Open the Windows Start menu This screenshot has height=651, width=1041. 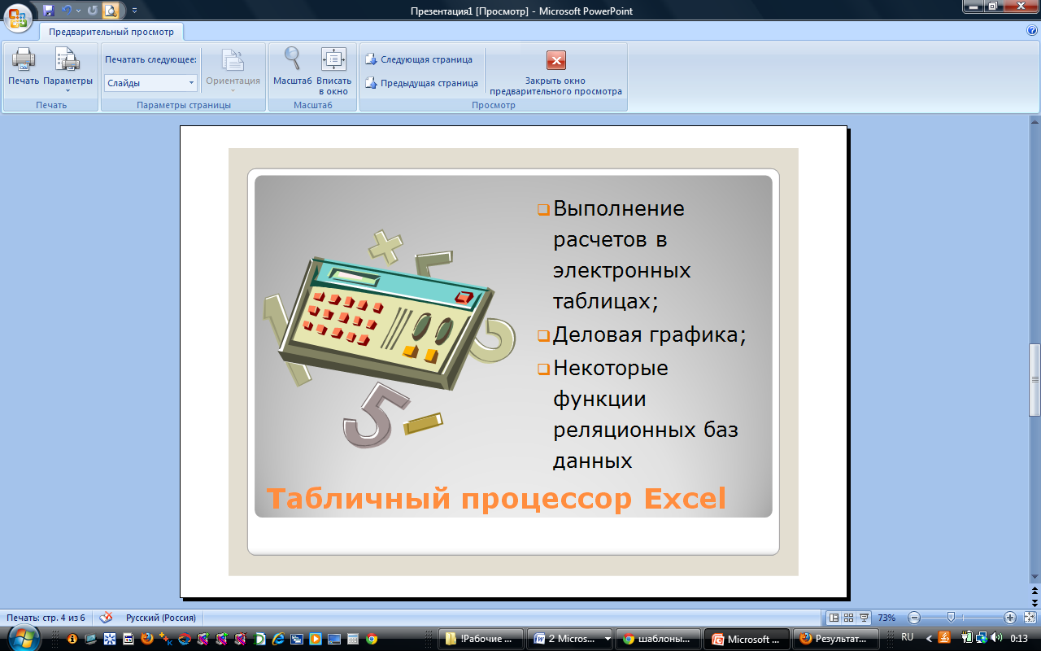pyautogui.click(x=22, y=638)
